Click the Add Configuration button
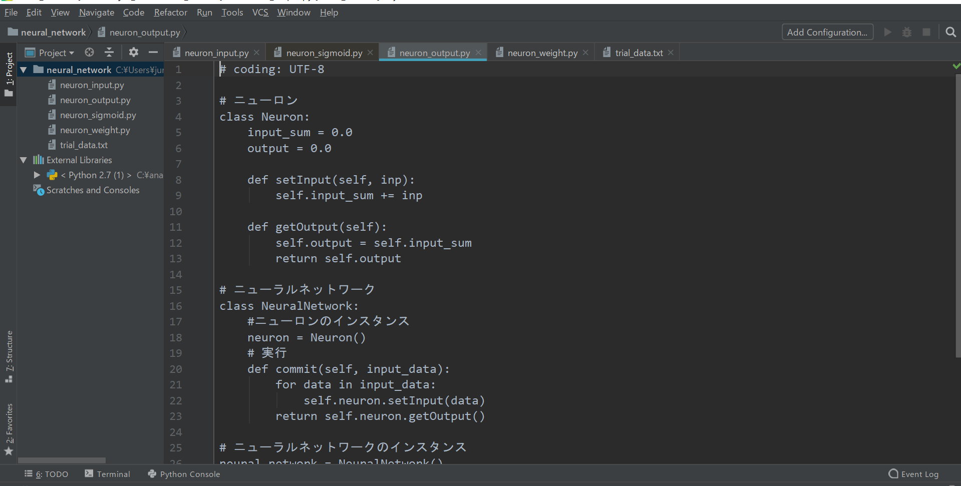 tap(827, 32)
